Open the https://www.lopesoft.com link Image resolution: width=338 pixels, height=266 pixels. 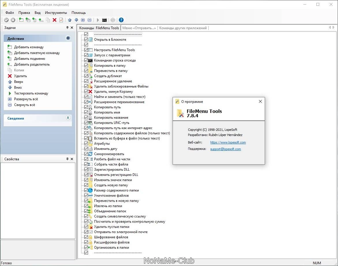tap(228, 142)
